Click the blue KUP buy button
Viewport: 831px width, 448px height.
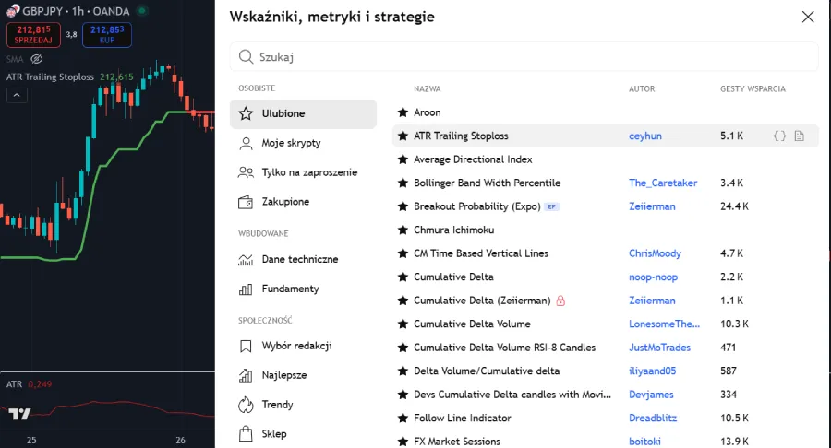[107, 35]
